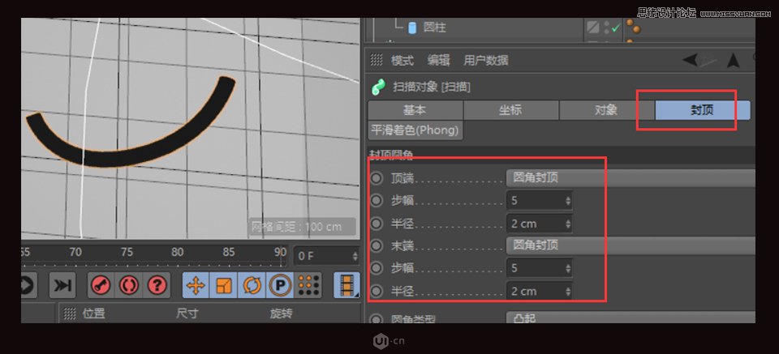Toggle scale keyframe recording icon
The width and height of the screenshot is (779, 354).
tap(224, 285)
